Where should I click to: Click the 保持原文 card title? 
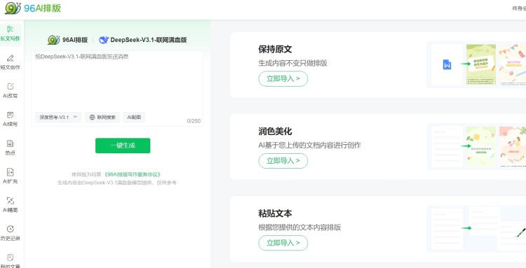pos(275,49)
